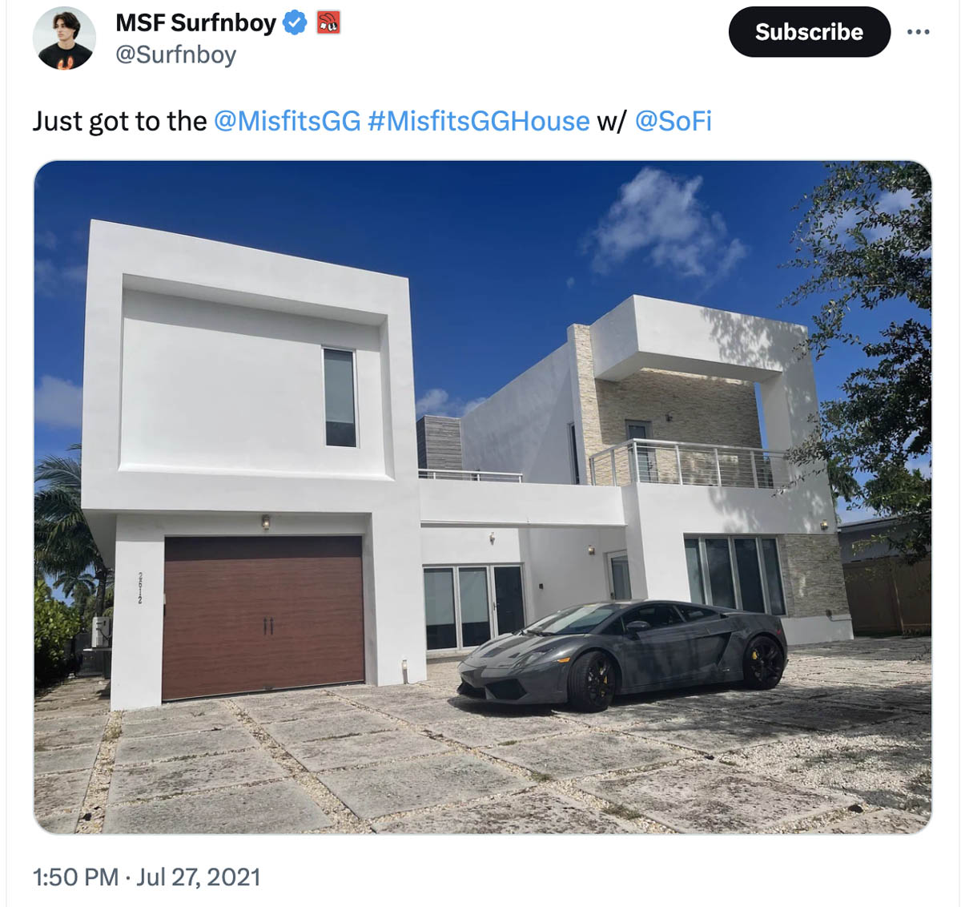
Task: Open the MSF Surfnboy display name
Action: click(x=195, y=23)
